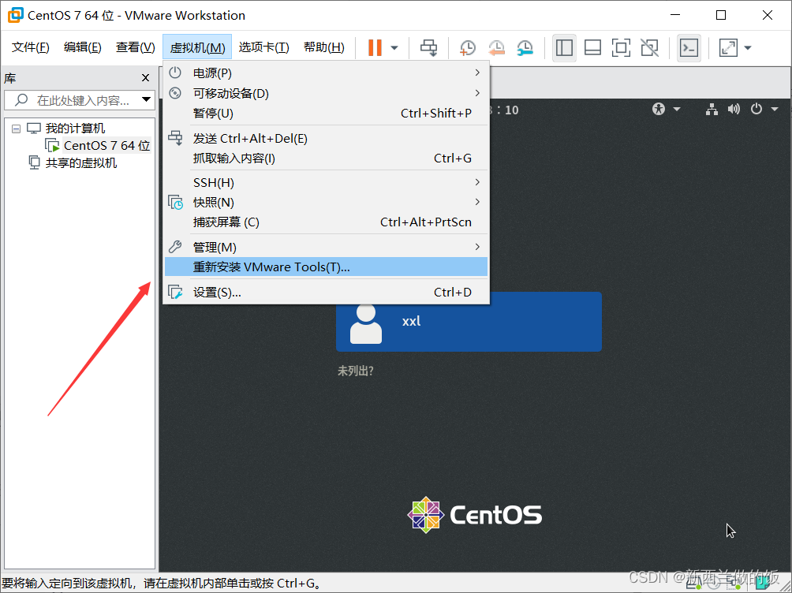
Task: Click volume icon in CentOS top bar
Action: [x=734, y=109]
